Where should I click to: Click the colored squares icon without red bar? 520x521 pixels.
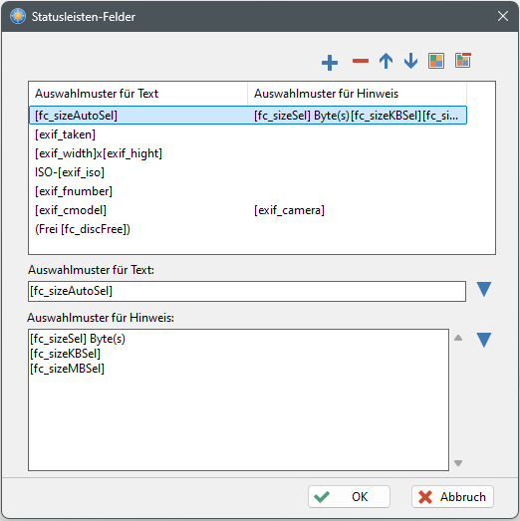[436, 61]
